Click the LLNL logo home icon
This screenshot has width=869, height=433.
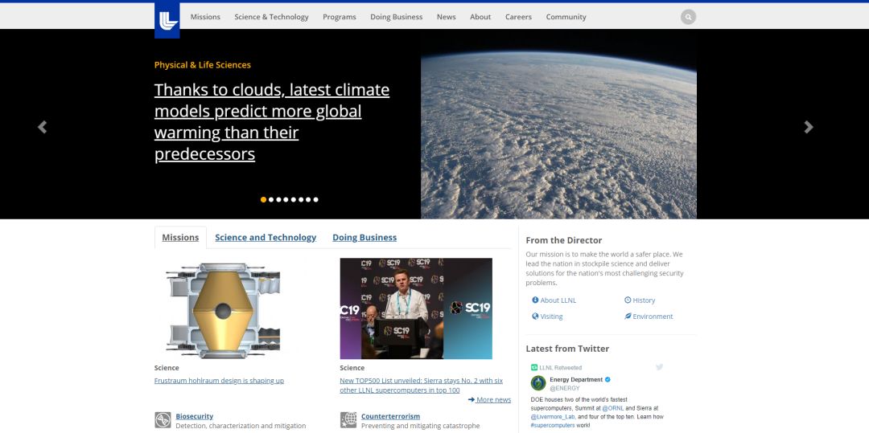point(167,20)
